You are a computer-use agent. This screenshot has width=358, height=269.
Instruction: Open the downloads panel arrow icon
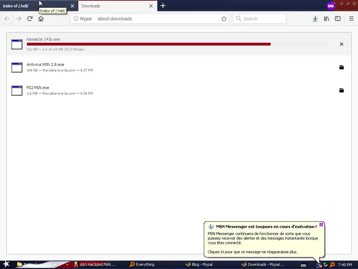point(315,19)
